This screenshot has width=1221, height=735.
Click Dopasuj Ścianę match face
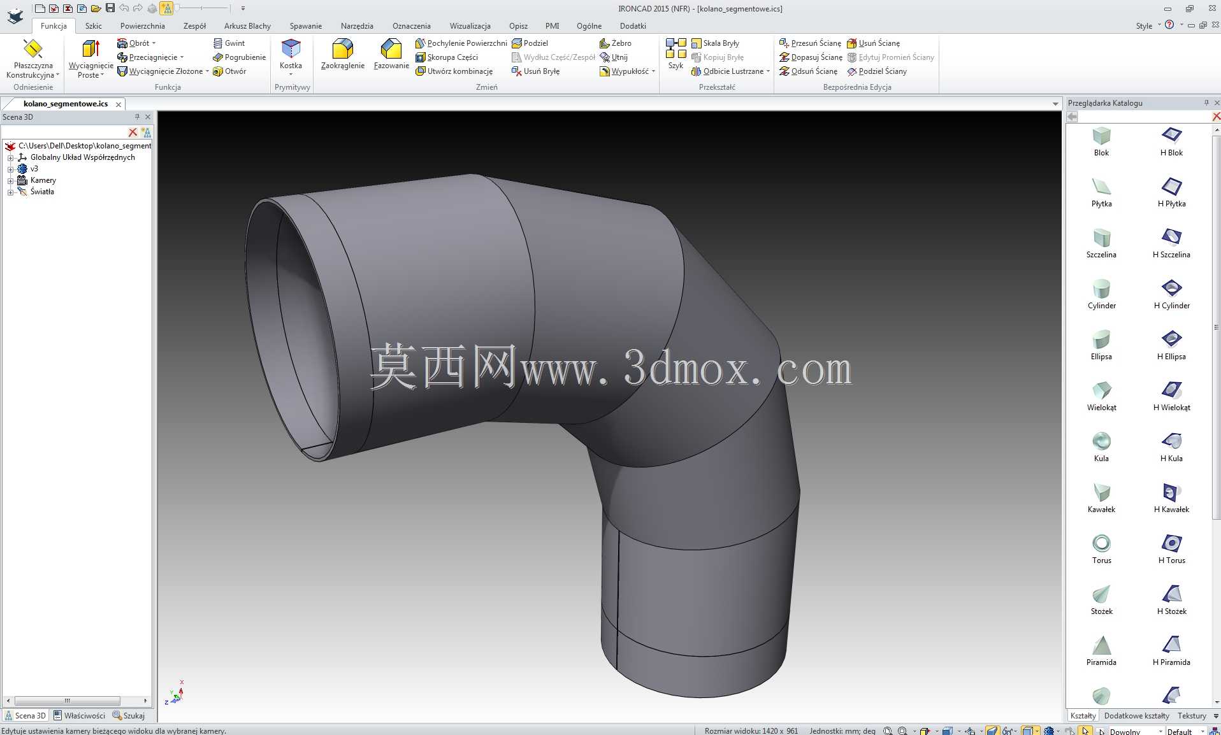(811, 57)
